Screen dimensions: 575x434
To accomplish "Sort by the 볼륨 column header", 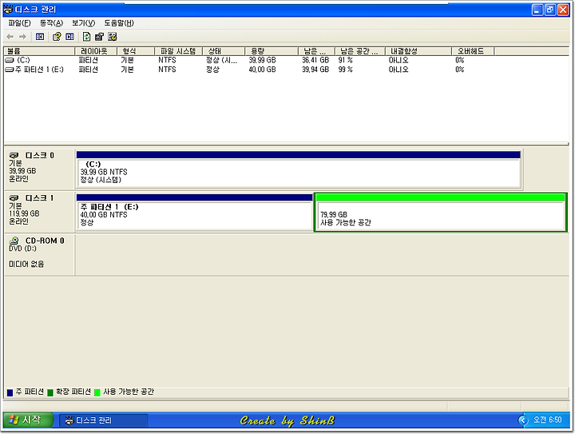I will [39, 51].
